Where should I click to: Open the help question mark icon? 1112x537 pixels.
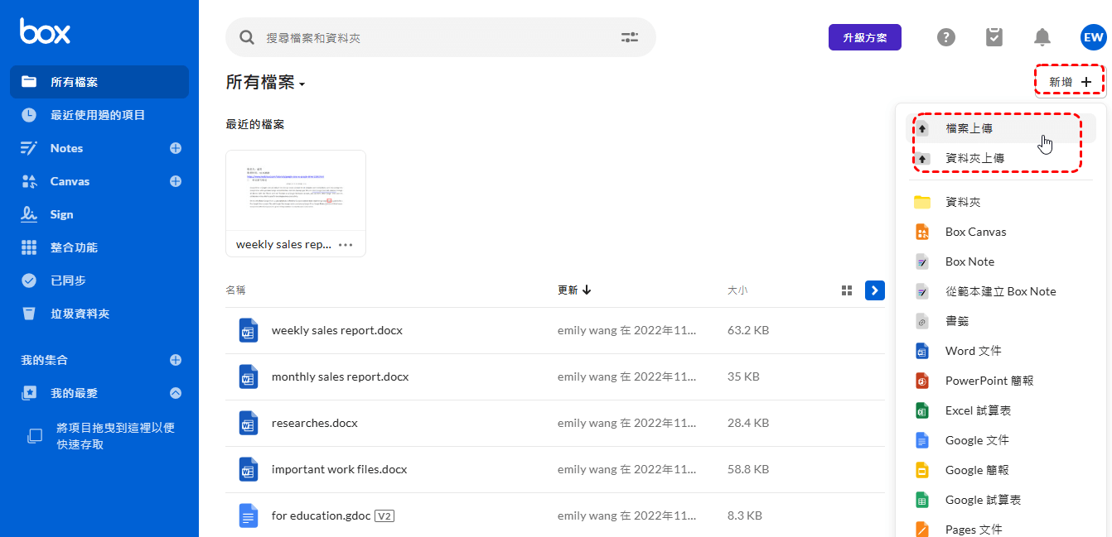946,37
